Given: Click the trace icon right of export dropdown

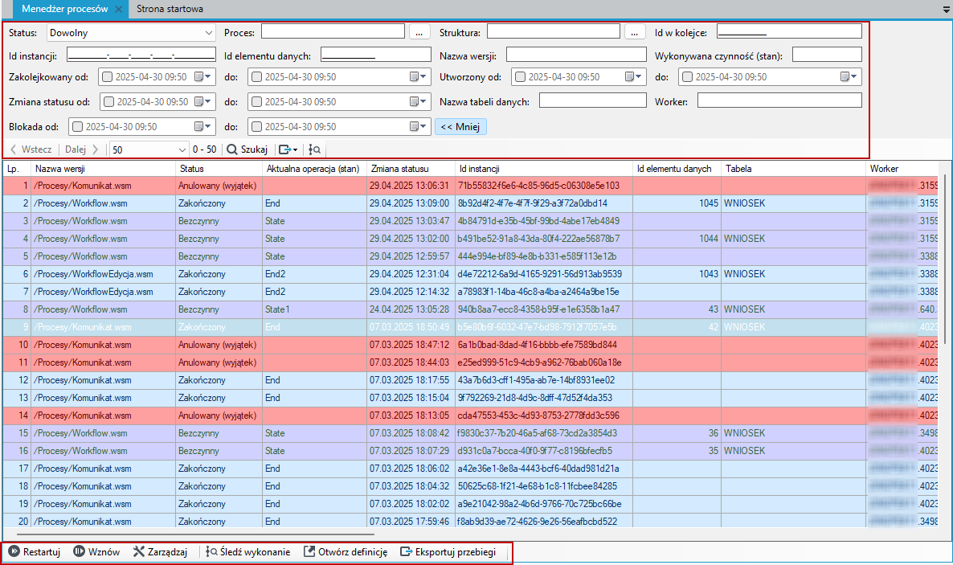Looking at the screenshot, I should 314,149.
